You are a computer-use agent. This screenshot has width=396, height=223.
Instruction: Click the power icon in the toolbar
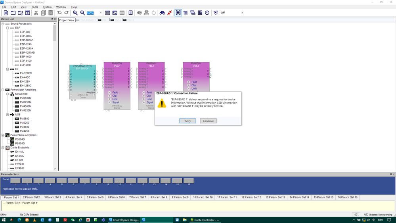point(153,13)
